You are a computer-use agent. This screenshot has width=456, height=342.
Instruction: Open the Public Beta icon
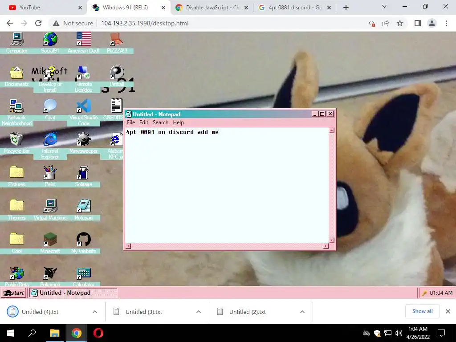click(x=17, y=273)
